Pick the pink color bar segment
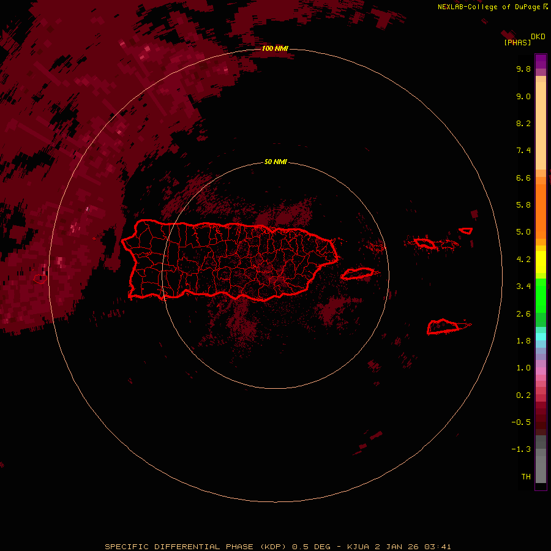 [x=541, y=371]
